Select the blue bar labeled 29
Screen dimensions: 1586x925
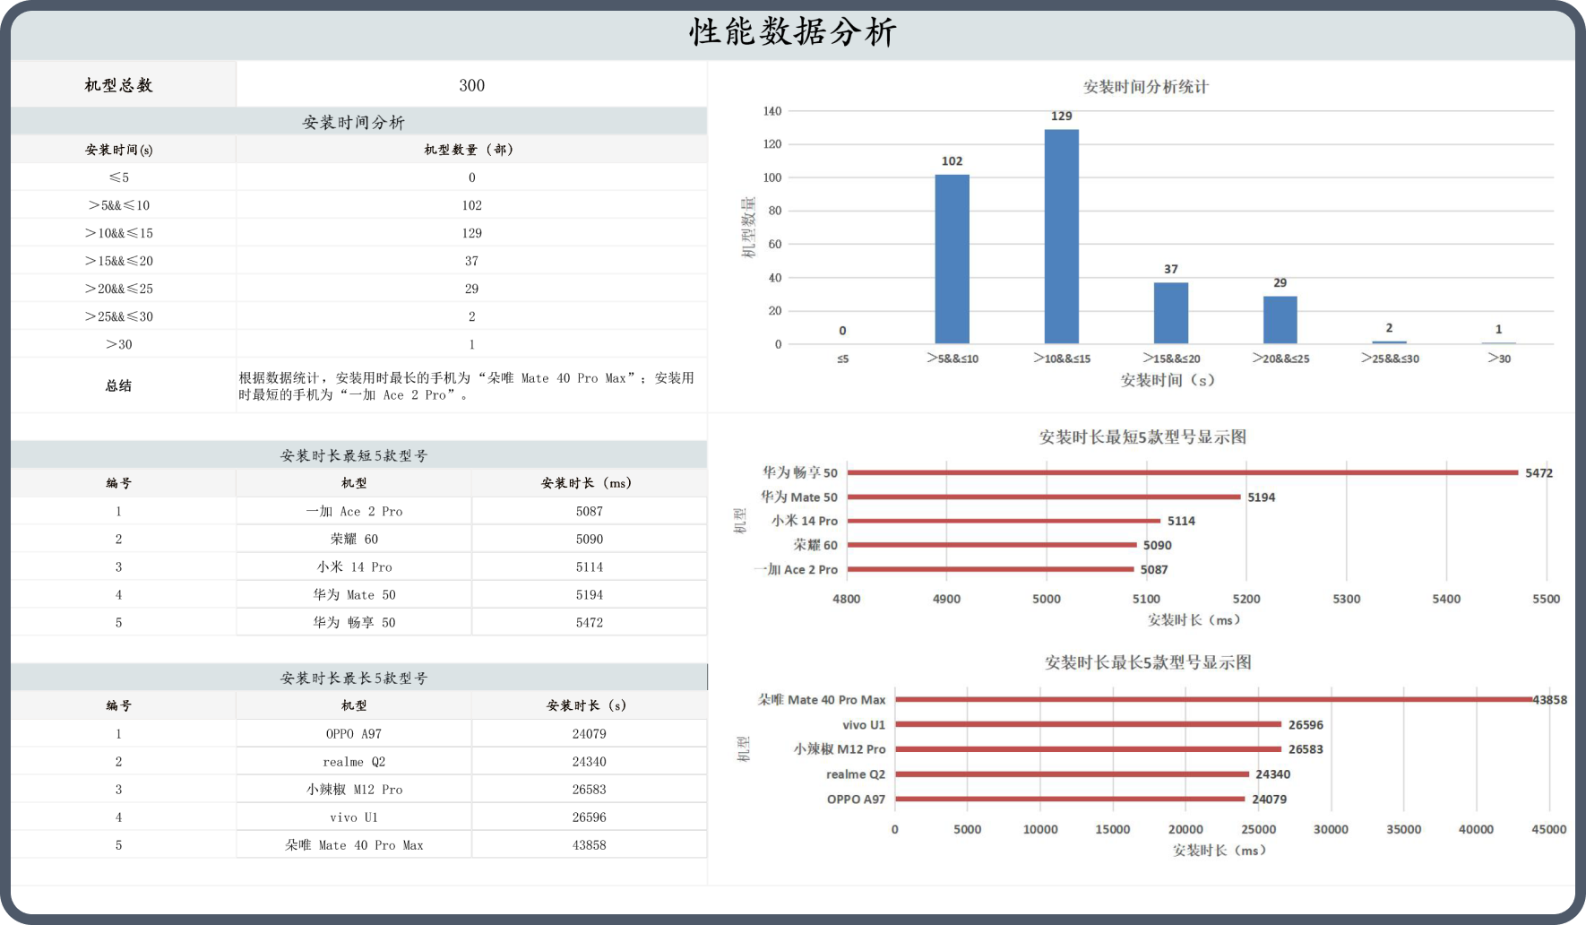coord(1280,320)
